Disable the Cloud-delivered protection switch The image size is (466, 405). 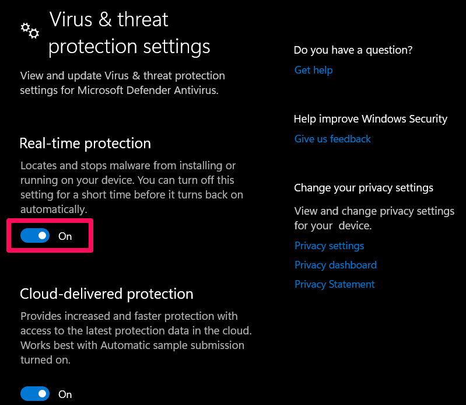pyautogui.click(x=35, y=394)
